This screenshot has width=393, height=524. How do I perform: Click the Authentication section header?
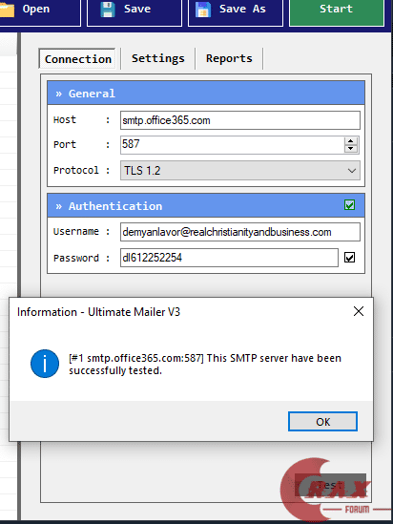[206, 206]
